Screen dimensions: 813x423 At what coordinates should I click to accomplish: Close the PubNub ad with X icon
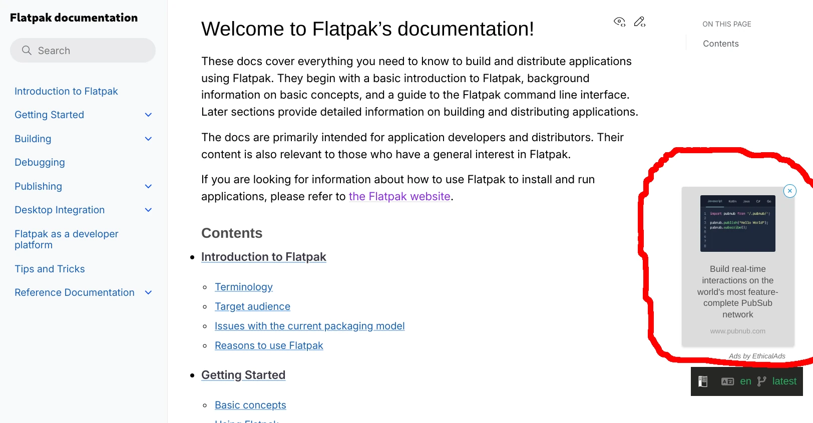(790, 191)
